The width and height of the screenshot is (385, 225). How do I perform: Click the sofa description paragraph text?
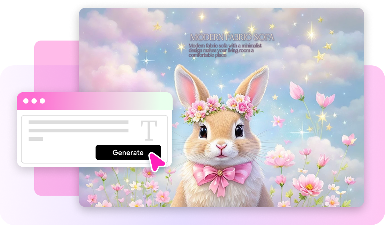(x=225, y=50)
